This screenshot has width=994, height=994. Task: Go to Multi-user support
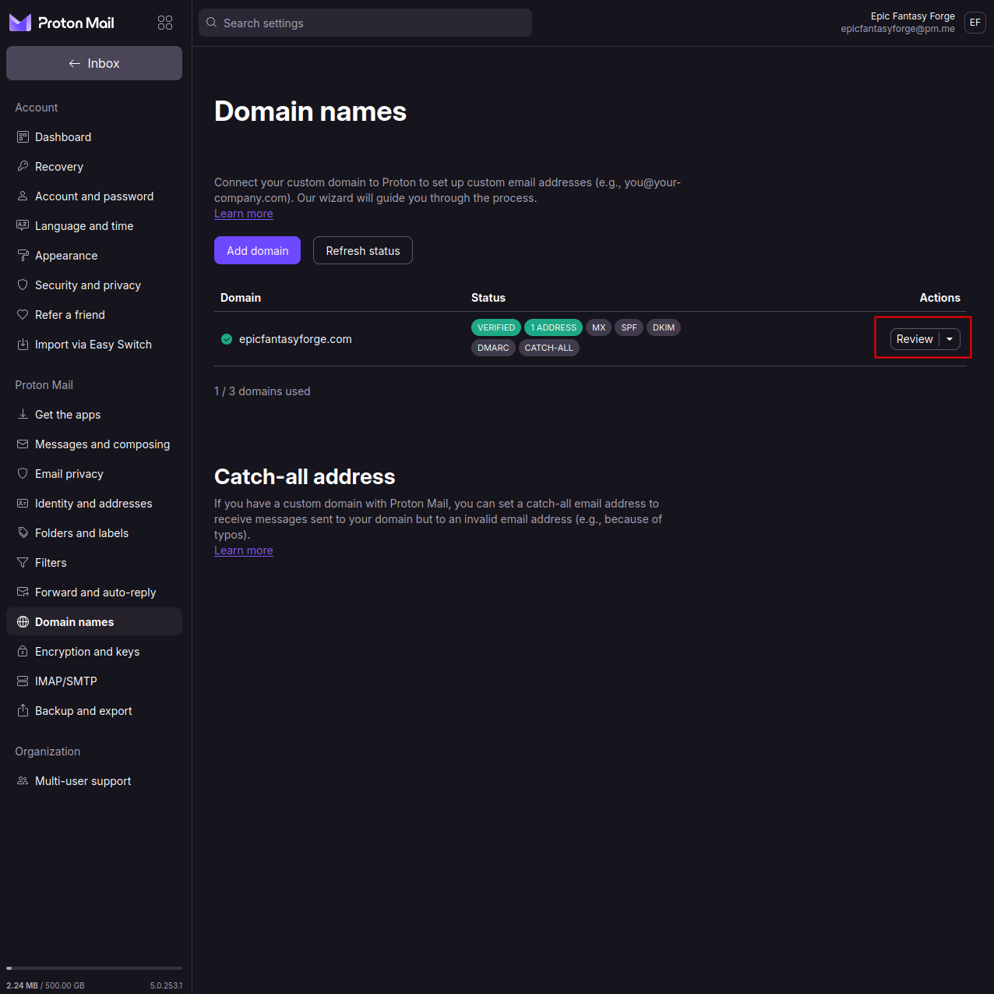(x=94, y=781)
